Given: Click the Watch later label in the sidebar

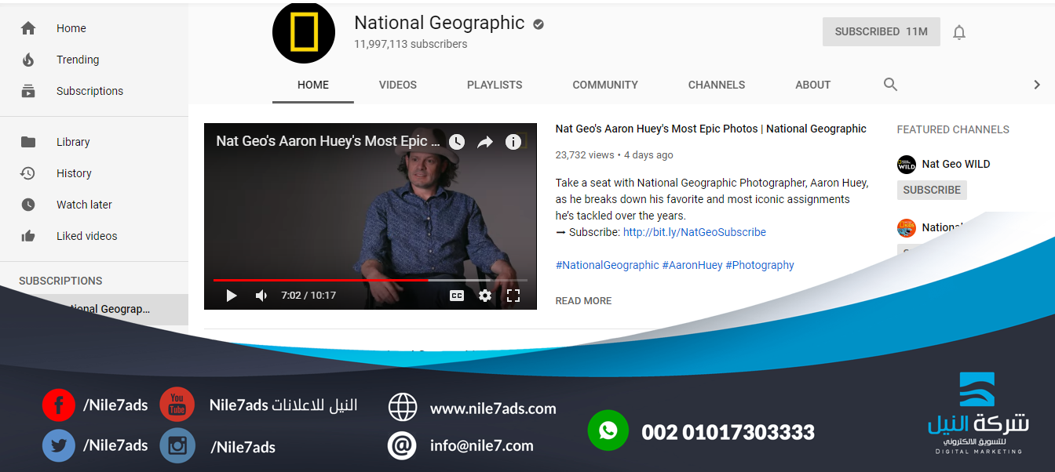Looking at the screenshot, I should (84, 205).
